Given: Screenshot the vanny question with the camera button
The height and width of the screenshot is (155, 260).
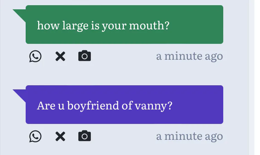Looking at the screenshot, I should [x=85, y=136].
